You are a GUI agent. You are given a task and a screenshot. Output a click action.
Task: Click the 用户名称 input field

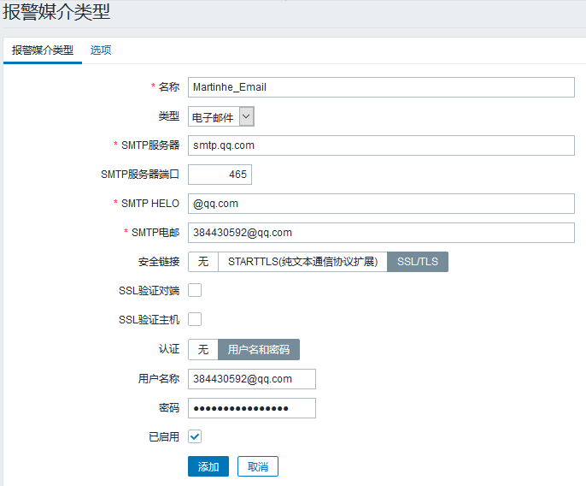[x=252, y=379]
